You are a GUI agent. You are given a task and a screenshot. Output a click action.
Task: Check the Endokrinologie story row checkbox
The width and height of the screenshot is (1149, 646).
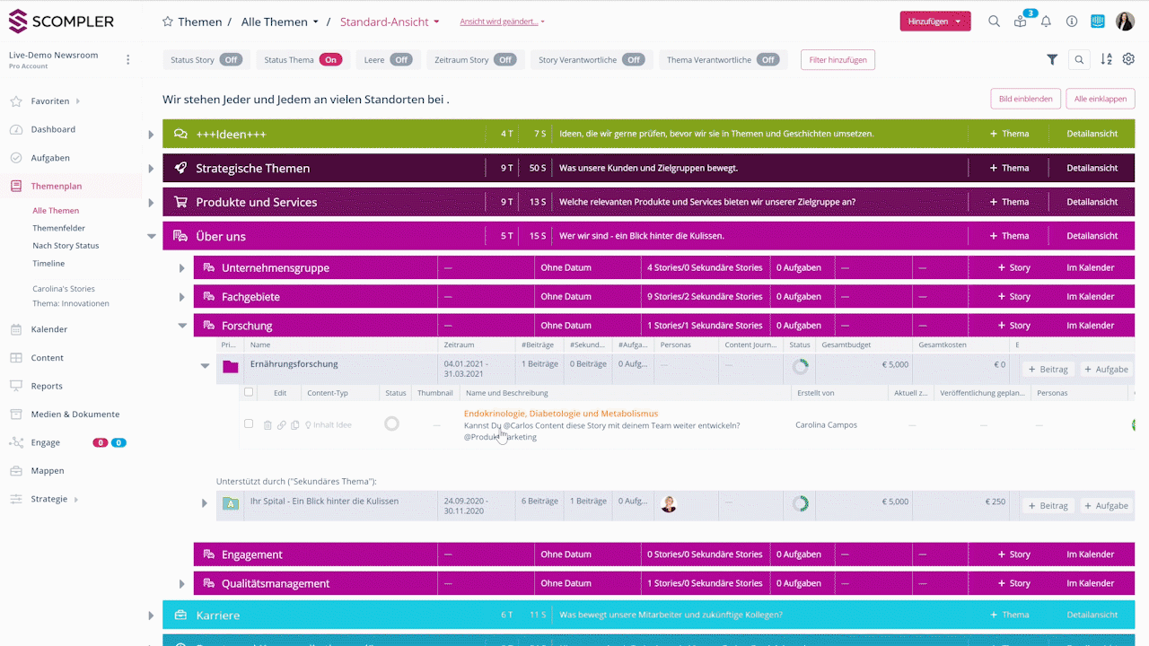(x=249, y=423)
